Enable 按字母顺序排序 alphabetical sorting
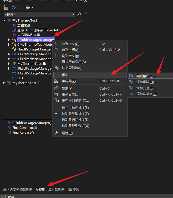Viewport: 173px width, 198px height. 75,108
